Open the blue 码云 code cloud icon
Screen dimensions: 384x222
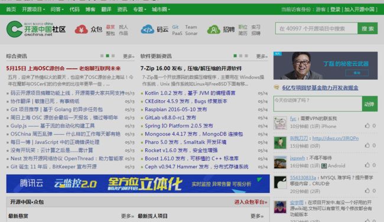tap(148, 30)
